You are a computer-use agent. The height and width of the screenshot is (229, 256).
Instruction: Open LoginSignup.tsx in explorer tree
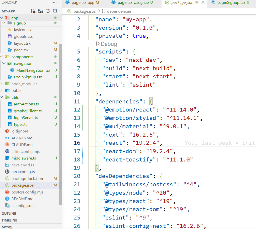tap(28, 77)
